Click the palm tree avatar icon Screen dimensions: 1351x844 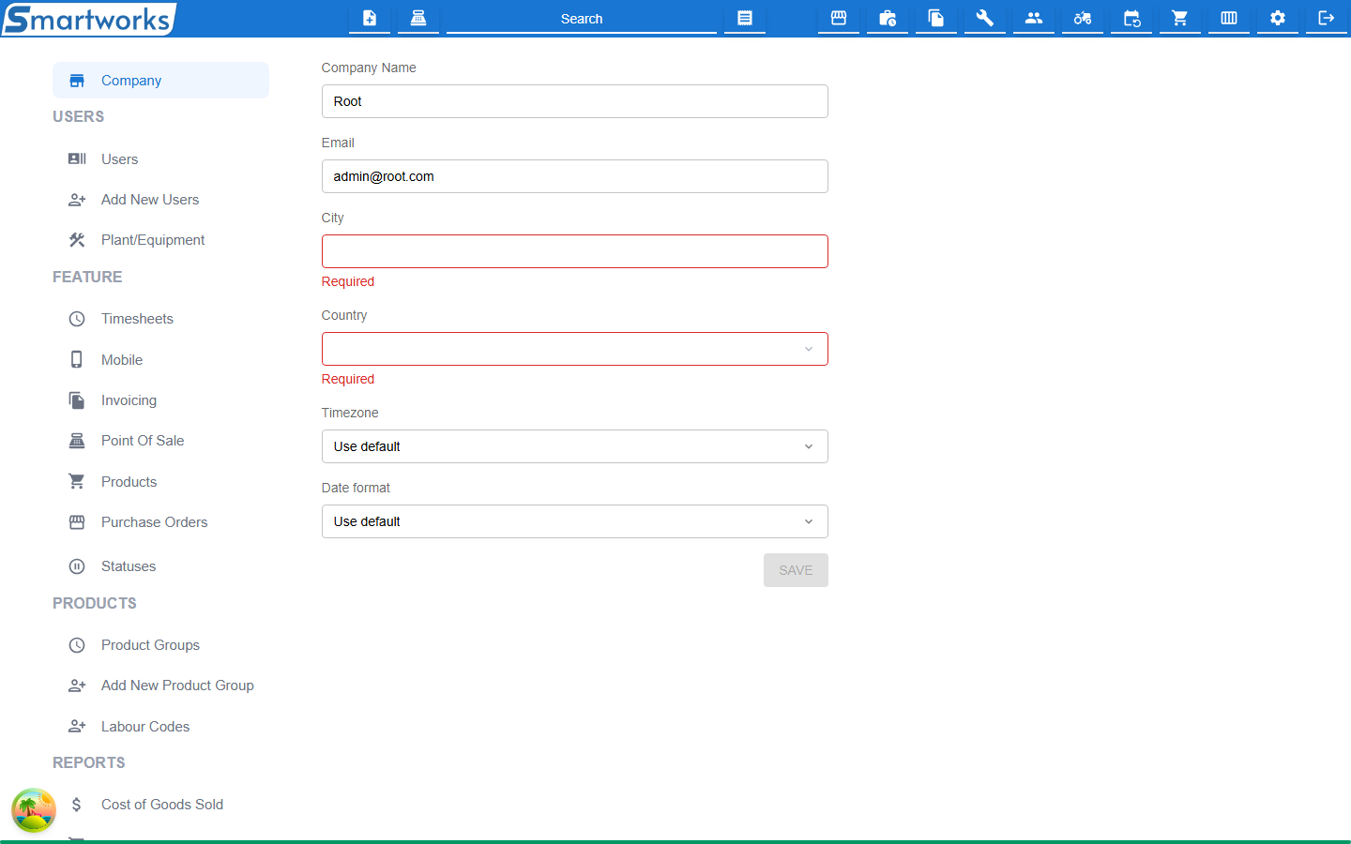[x=34, y=810]
